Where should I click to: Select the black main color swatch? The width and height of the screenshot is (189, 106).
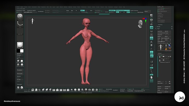point(18,51)
